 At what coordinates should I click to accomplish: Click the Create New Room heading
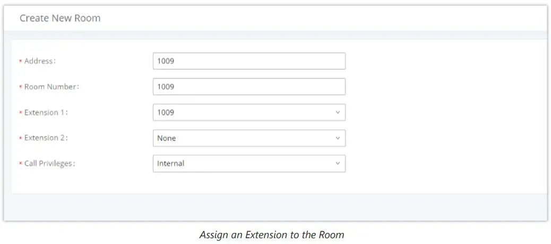click(60, 18)
